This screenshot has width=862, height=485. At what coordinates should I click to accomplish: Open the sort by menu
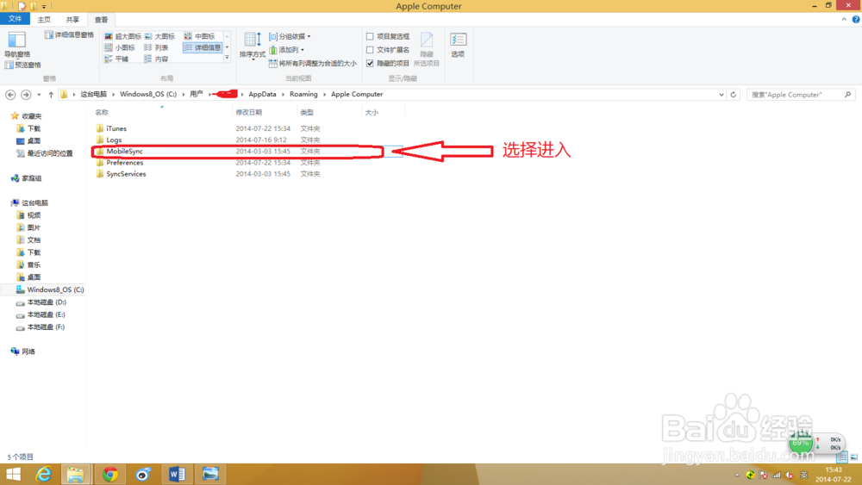[253, 46]
